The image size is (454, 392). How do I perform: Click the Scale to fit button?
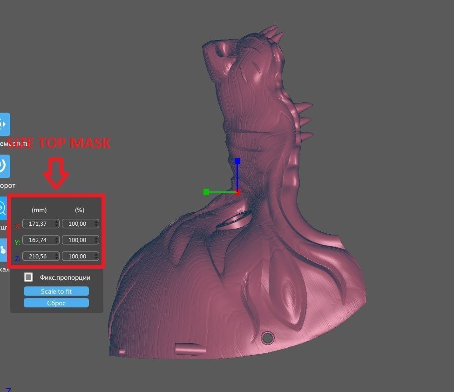point(56,291)
